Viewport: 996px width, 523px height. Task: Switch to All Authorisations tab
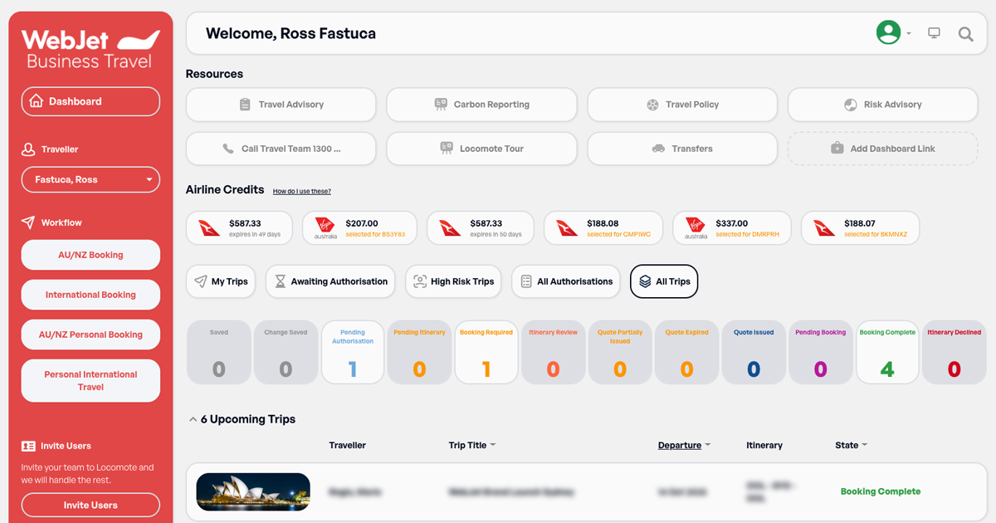click(x=566, y=281)
